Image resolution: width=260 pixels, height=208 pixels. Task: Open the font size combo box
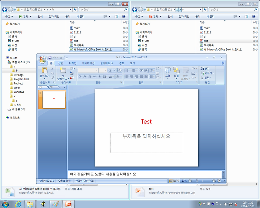click(x=103, y=70)
